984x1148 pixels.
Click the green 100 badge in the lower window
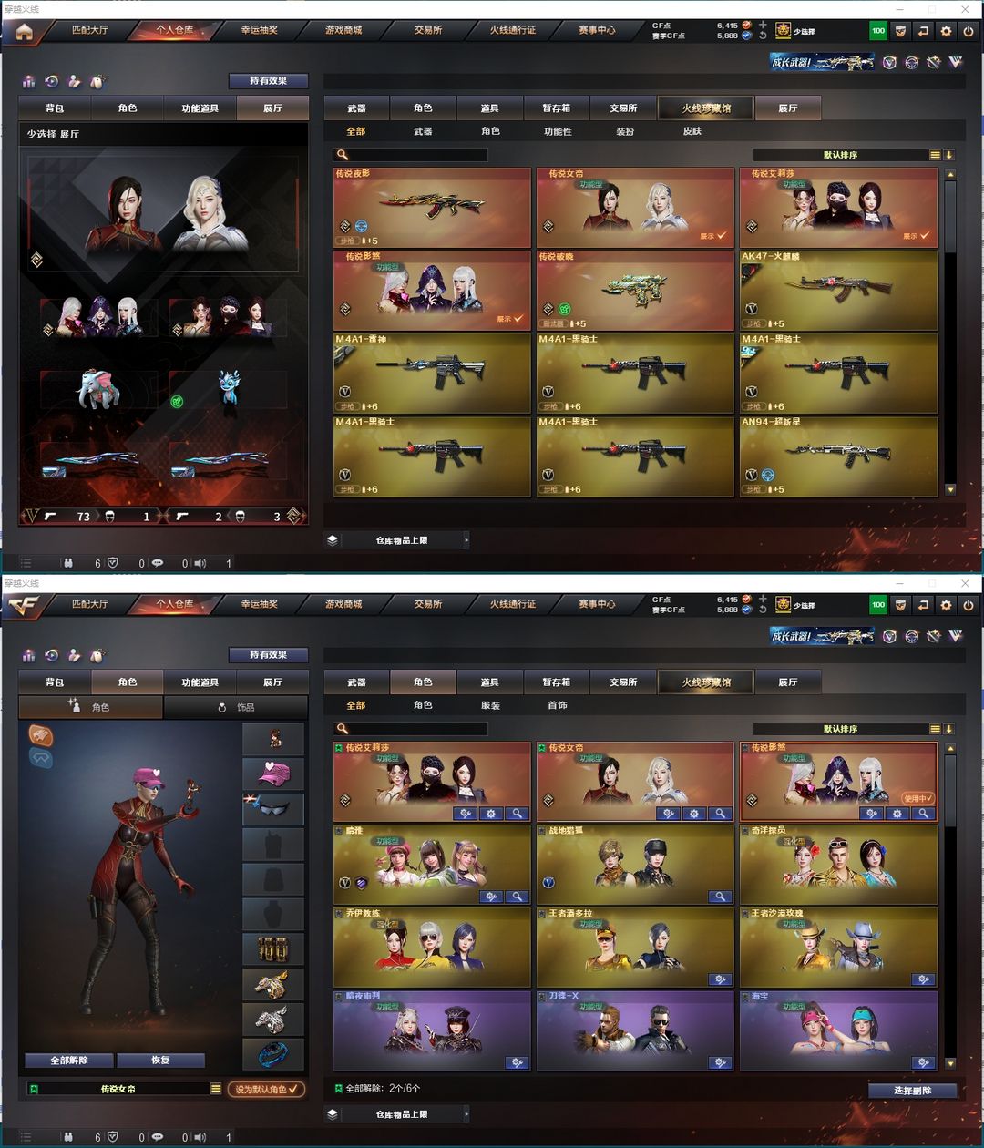pos(878,605)
